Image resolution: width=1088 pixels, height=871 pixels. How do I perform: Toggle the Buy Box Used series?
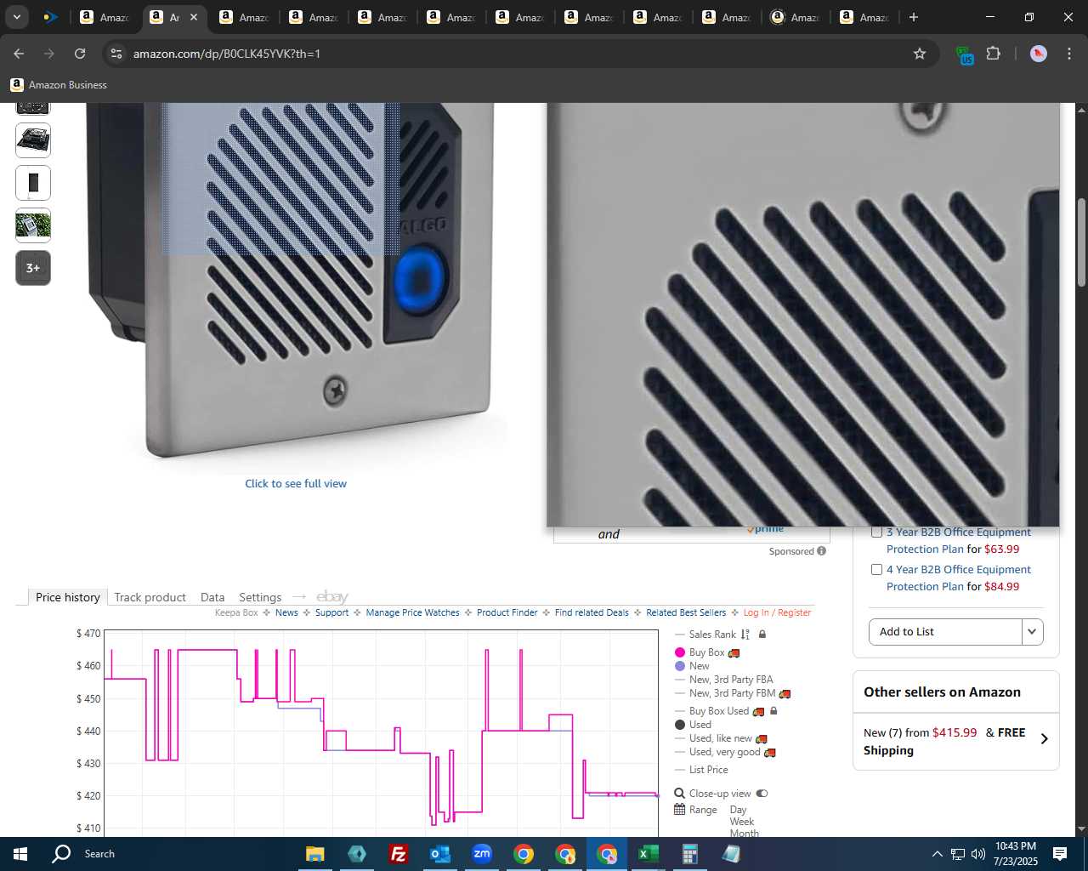pyautogui.click(x=719, y=711)
